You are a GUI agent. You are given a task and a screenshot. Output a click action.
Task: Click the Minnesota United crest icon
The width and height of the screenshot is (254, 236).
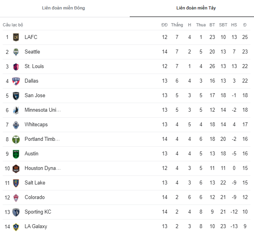[16, 110]
